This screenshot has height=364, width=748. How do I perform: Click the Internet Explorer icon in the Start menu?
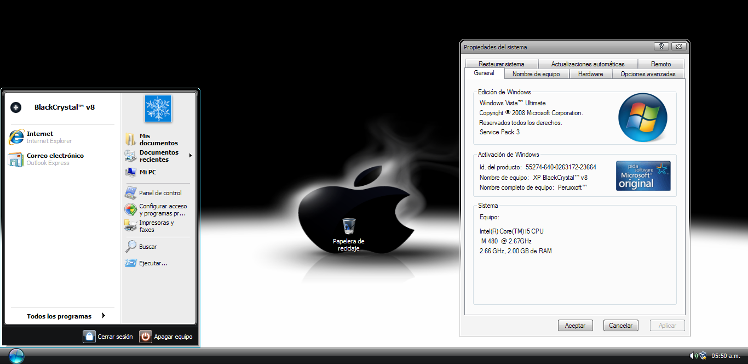pos(16,137)
